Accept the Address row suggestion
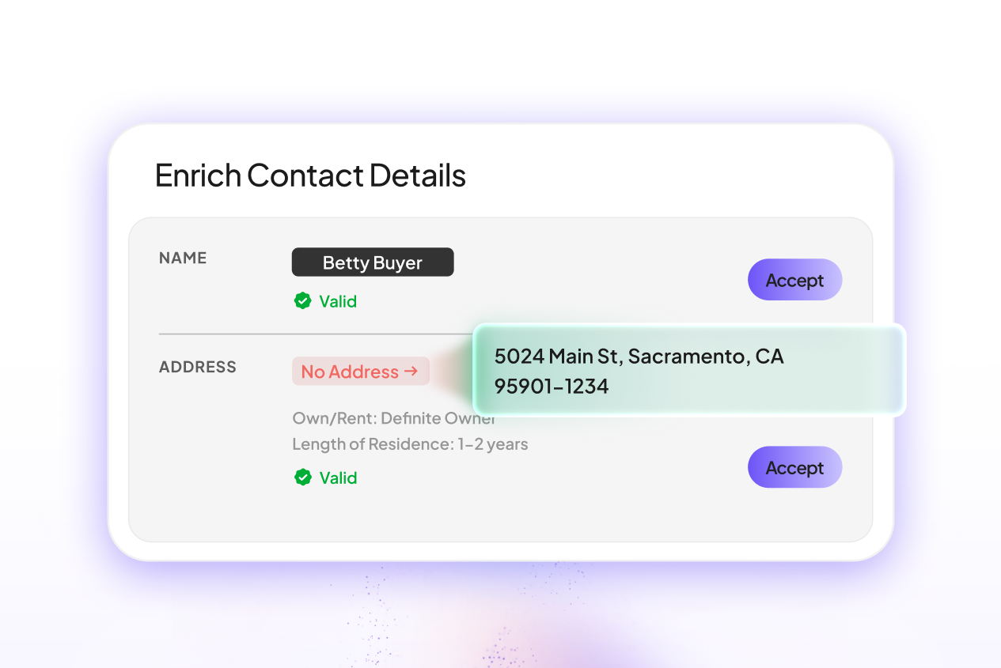This screenshot has width=1001, height=668. point(794,467)
